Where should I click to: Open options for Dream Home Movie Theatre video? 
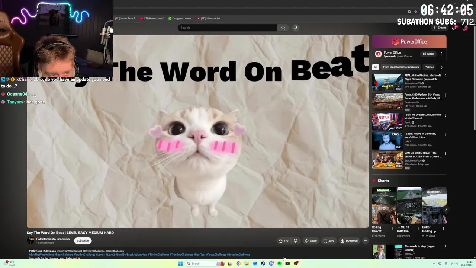[x=445, y=115]
